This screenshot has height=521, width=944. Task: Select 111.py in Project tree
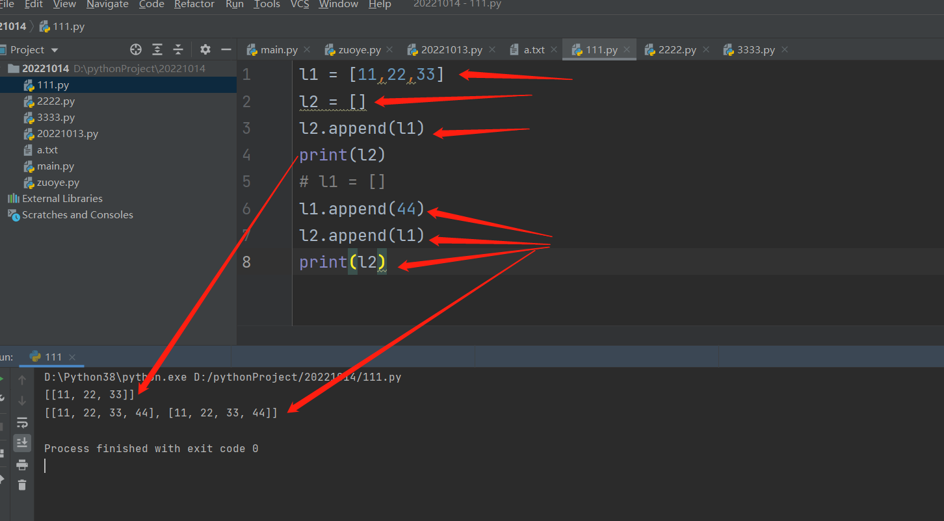[118, 85]
